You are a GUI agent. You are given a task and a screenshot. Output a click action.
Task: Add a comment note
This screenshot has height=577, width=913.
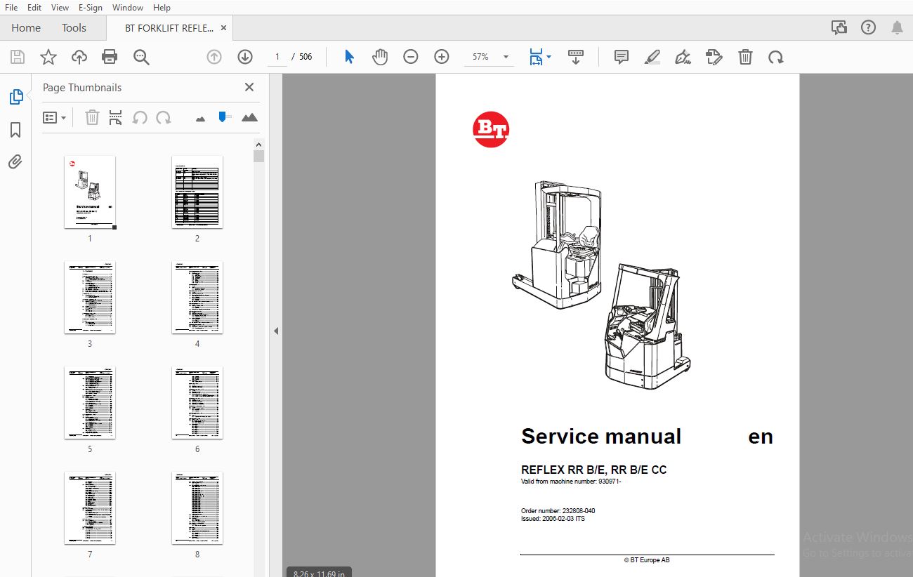[x=622, y=57]
